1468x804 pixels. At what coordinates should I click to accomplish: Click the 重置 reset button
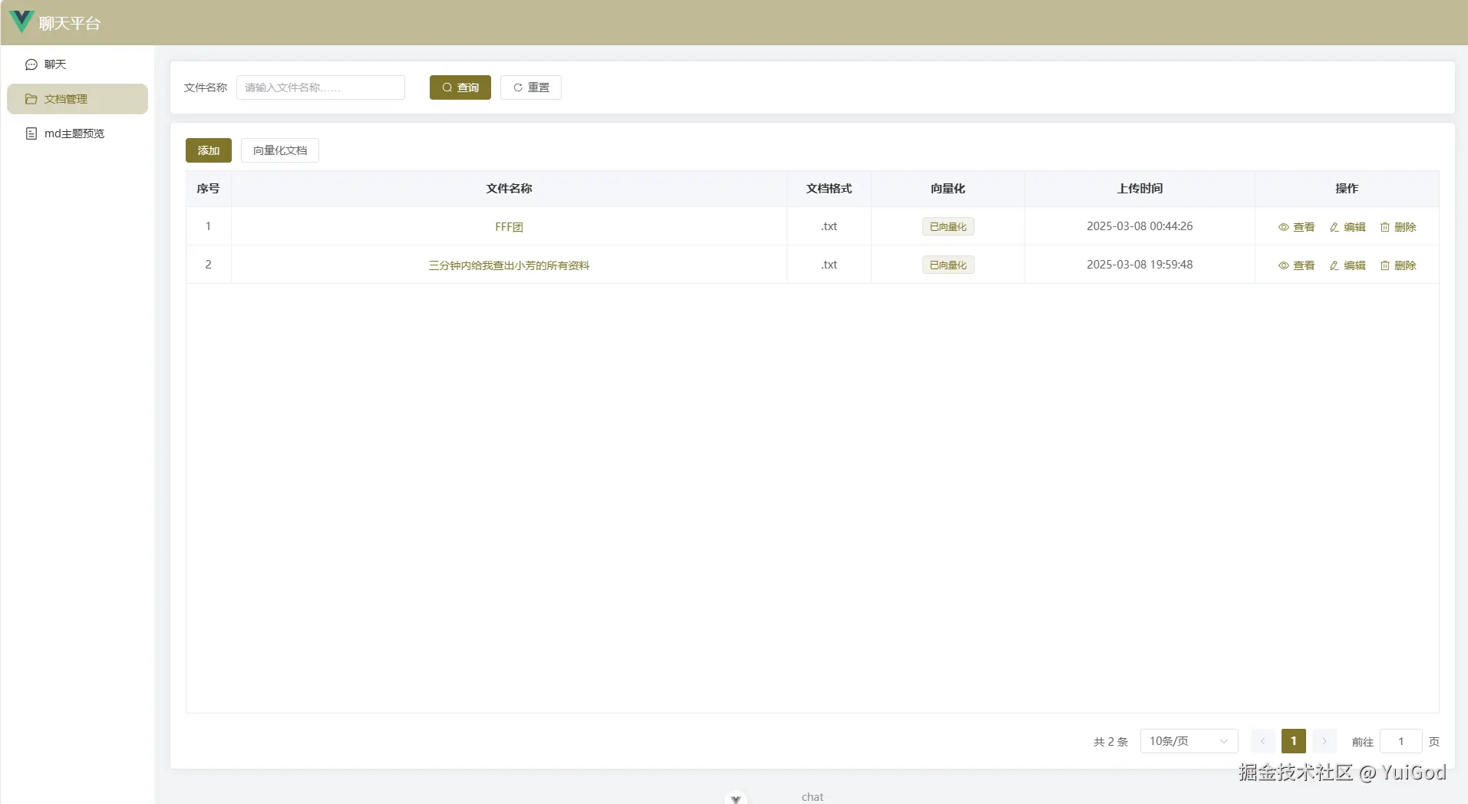click(x=531, y=87)
